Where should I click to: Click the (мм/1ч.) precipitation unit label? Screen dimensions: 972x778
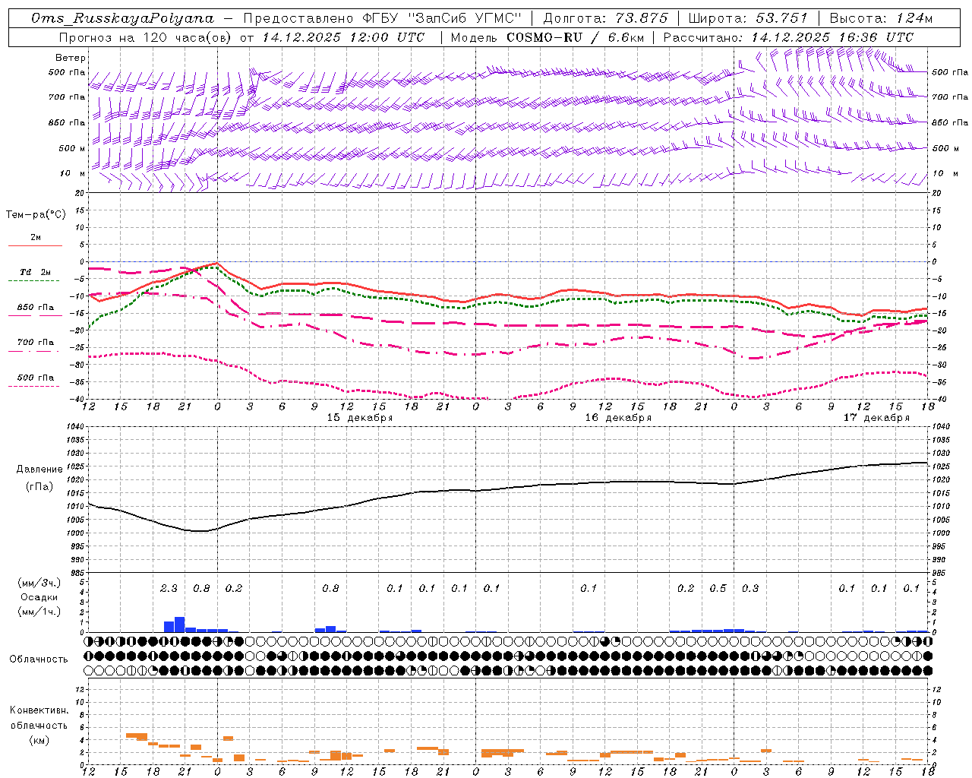pyautogui.click(x=39, y=612)
